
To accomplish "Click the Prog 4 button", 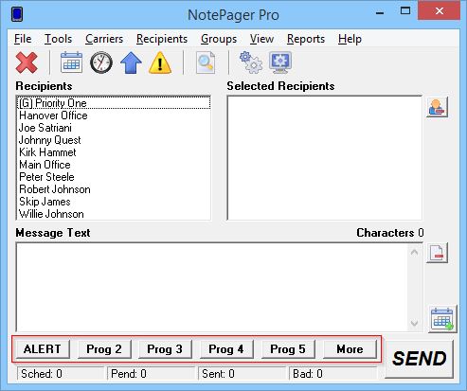I will pyautogui.click(x=226, y=349).
